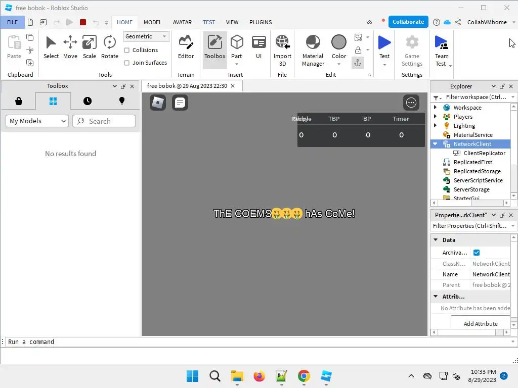518x388 pixels.
Task: Open the help question mark
Action: pos(437,22)
